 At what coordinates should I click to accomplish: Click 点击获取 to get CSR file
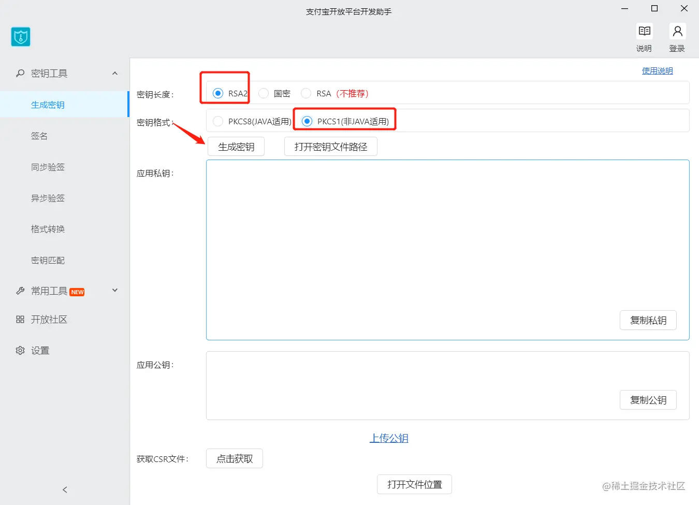point(235,458)
